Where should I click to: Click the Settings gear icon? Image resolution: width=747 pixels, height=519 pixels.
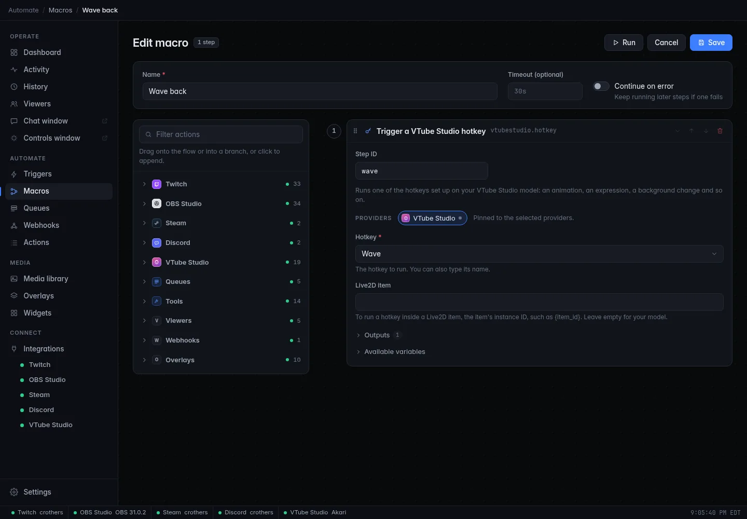[x=14, y=492]
